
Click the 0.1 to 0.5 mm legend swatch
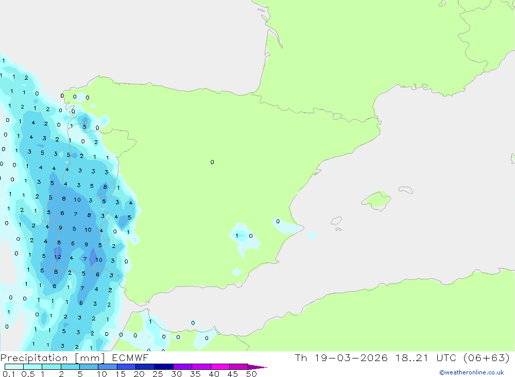(x=14, y=367)
